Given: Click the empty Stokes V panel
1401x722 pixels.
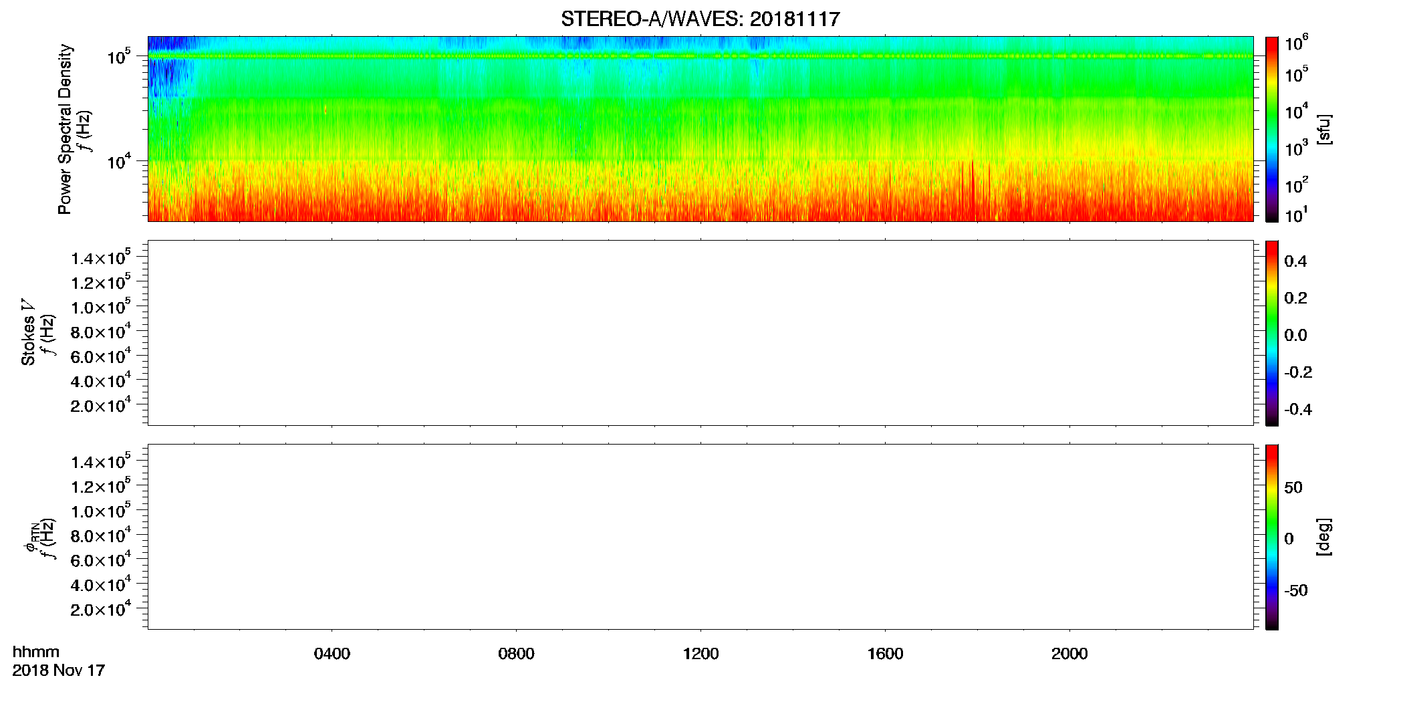Looking at the screenshot, I should (700, 333).
